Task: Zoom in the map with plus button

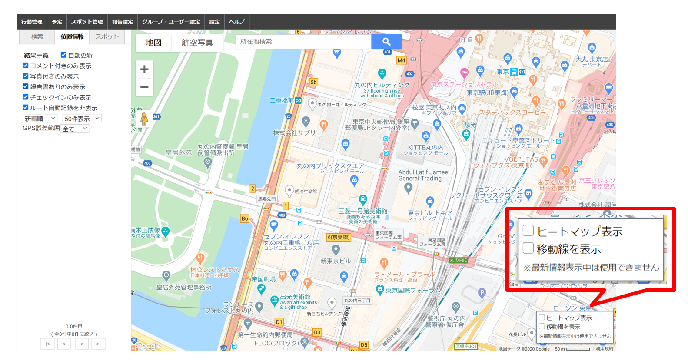Action: pos(144,69)
